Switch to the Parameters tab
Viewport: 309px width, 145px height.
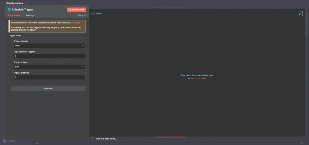pyautogui.click(x=14, y=16)
